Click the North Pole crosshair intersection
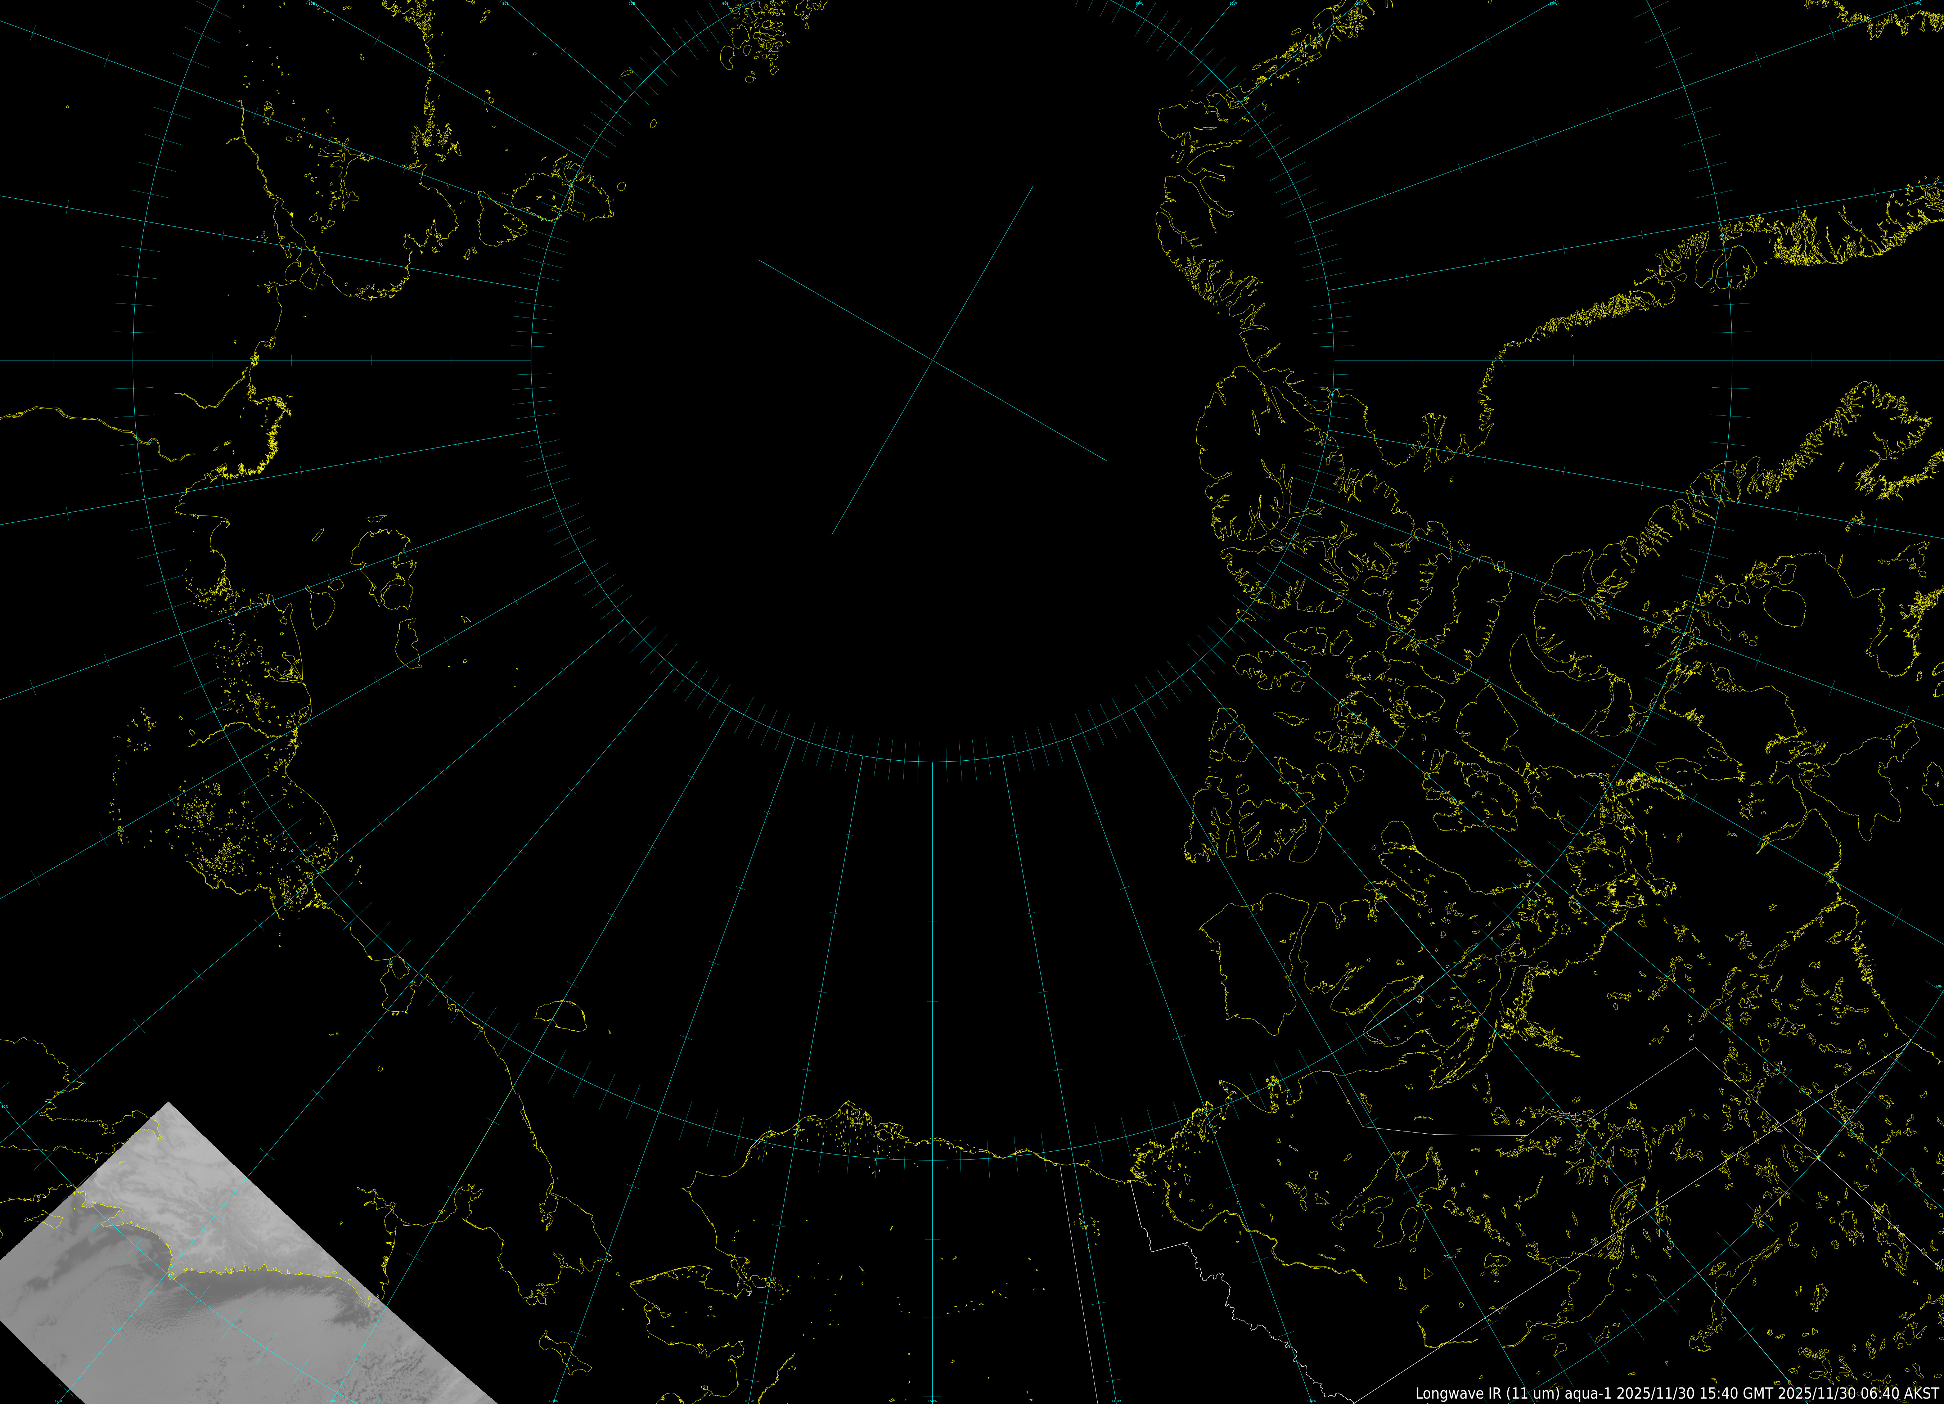 coord(932,361)
